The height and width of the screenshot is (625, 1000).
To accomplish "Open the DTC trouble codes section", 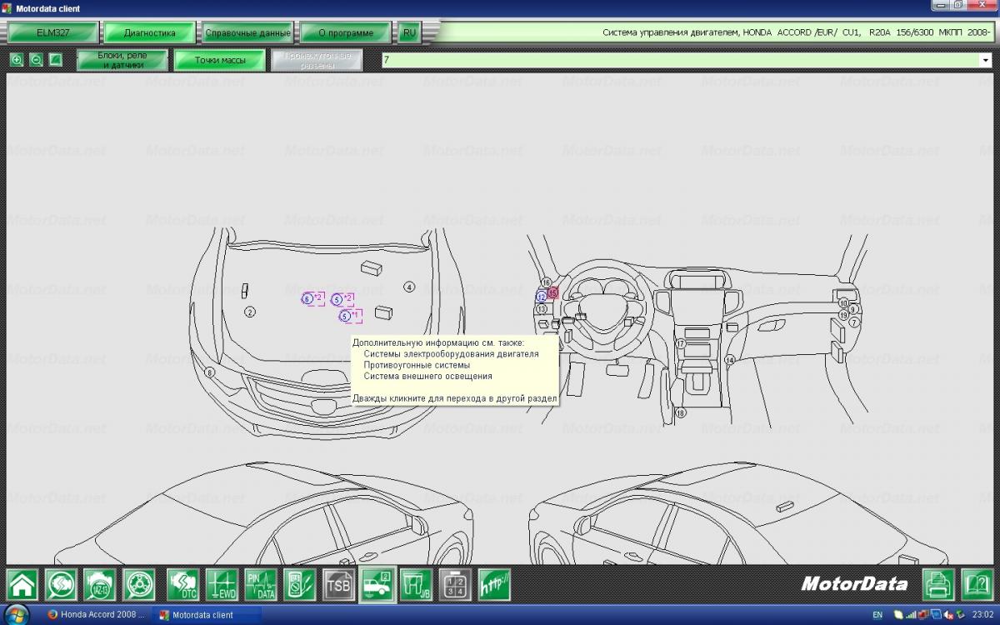I will tap(182, 585).
